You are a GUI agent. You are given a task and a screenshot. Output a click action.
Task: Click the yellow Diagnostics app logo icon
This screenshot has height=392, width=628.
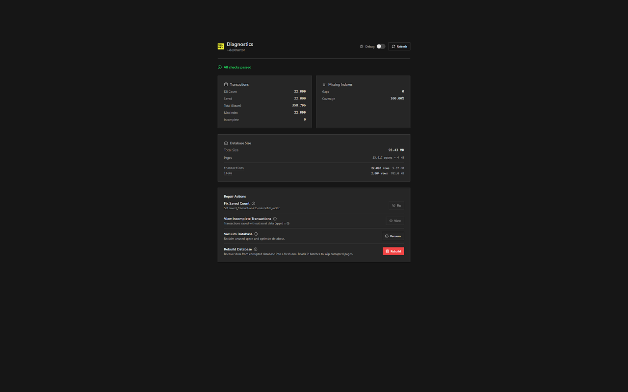pyautogui.click(x=220, y=46)
